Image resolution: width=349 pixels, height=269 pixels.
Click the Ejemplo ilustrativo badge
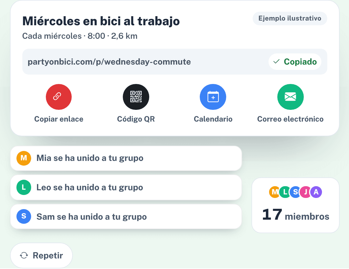pos(290,18)
